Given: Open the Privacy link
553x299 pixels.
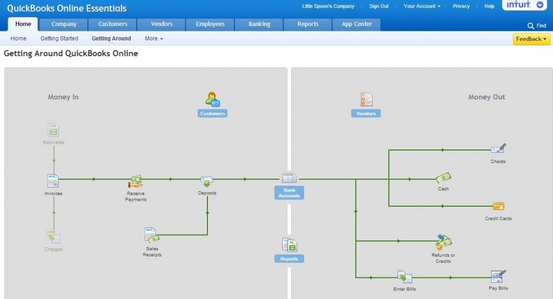Looking at the screenshot, I should (x=461, y=6).
